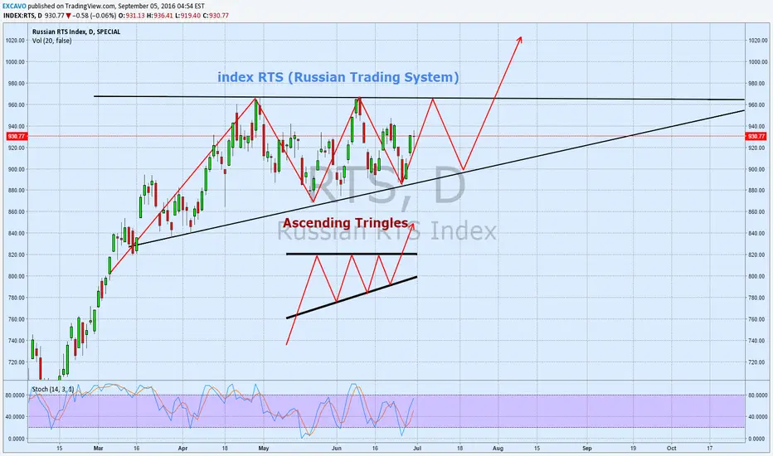
Task: Select the 'Russian RTS Index, D, SPECIAL' title
Action: pos(76,32)
